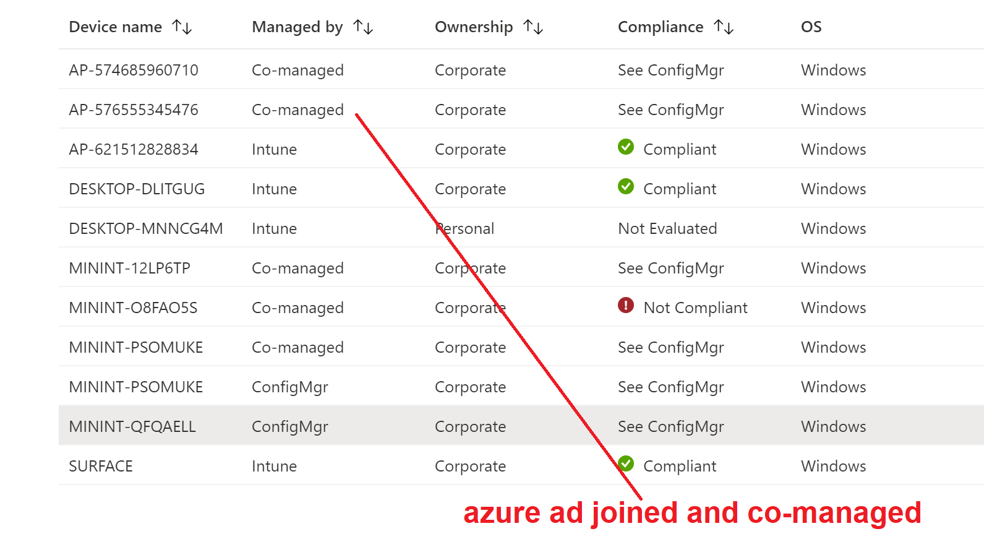
Task: Click Personal ownership for DESKTOP-MNNCG4M
Action: (x=464, y=228)
